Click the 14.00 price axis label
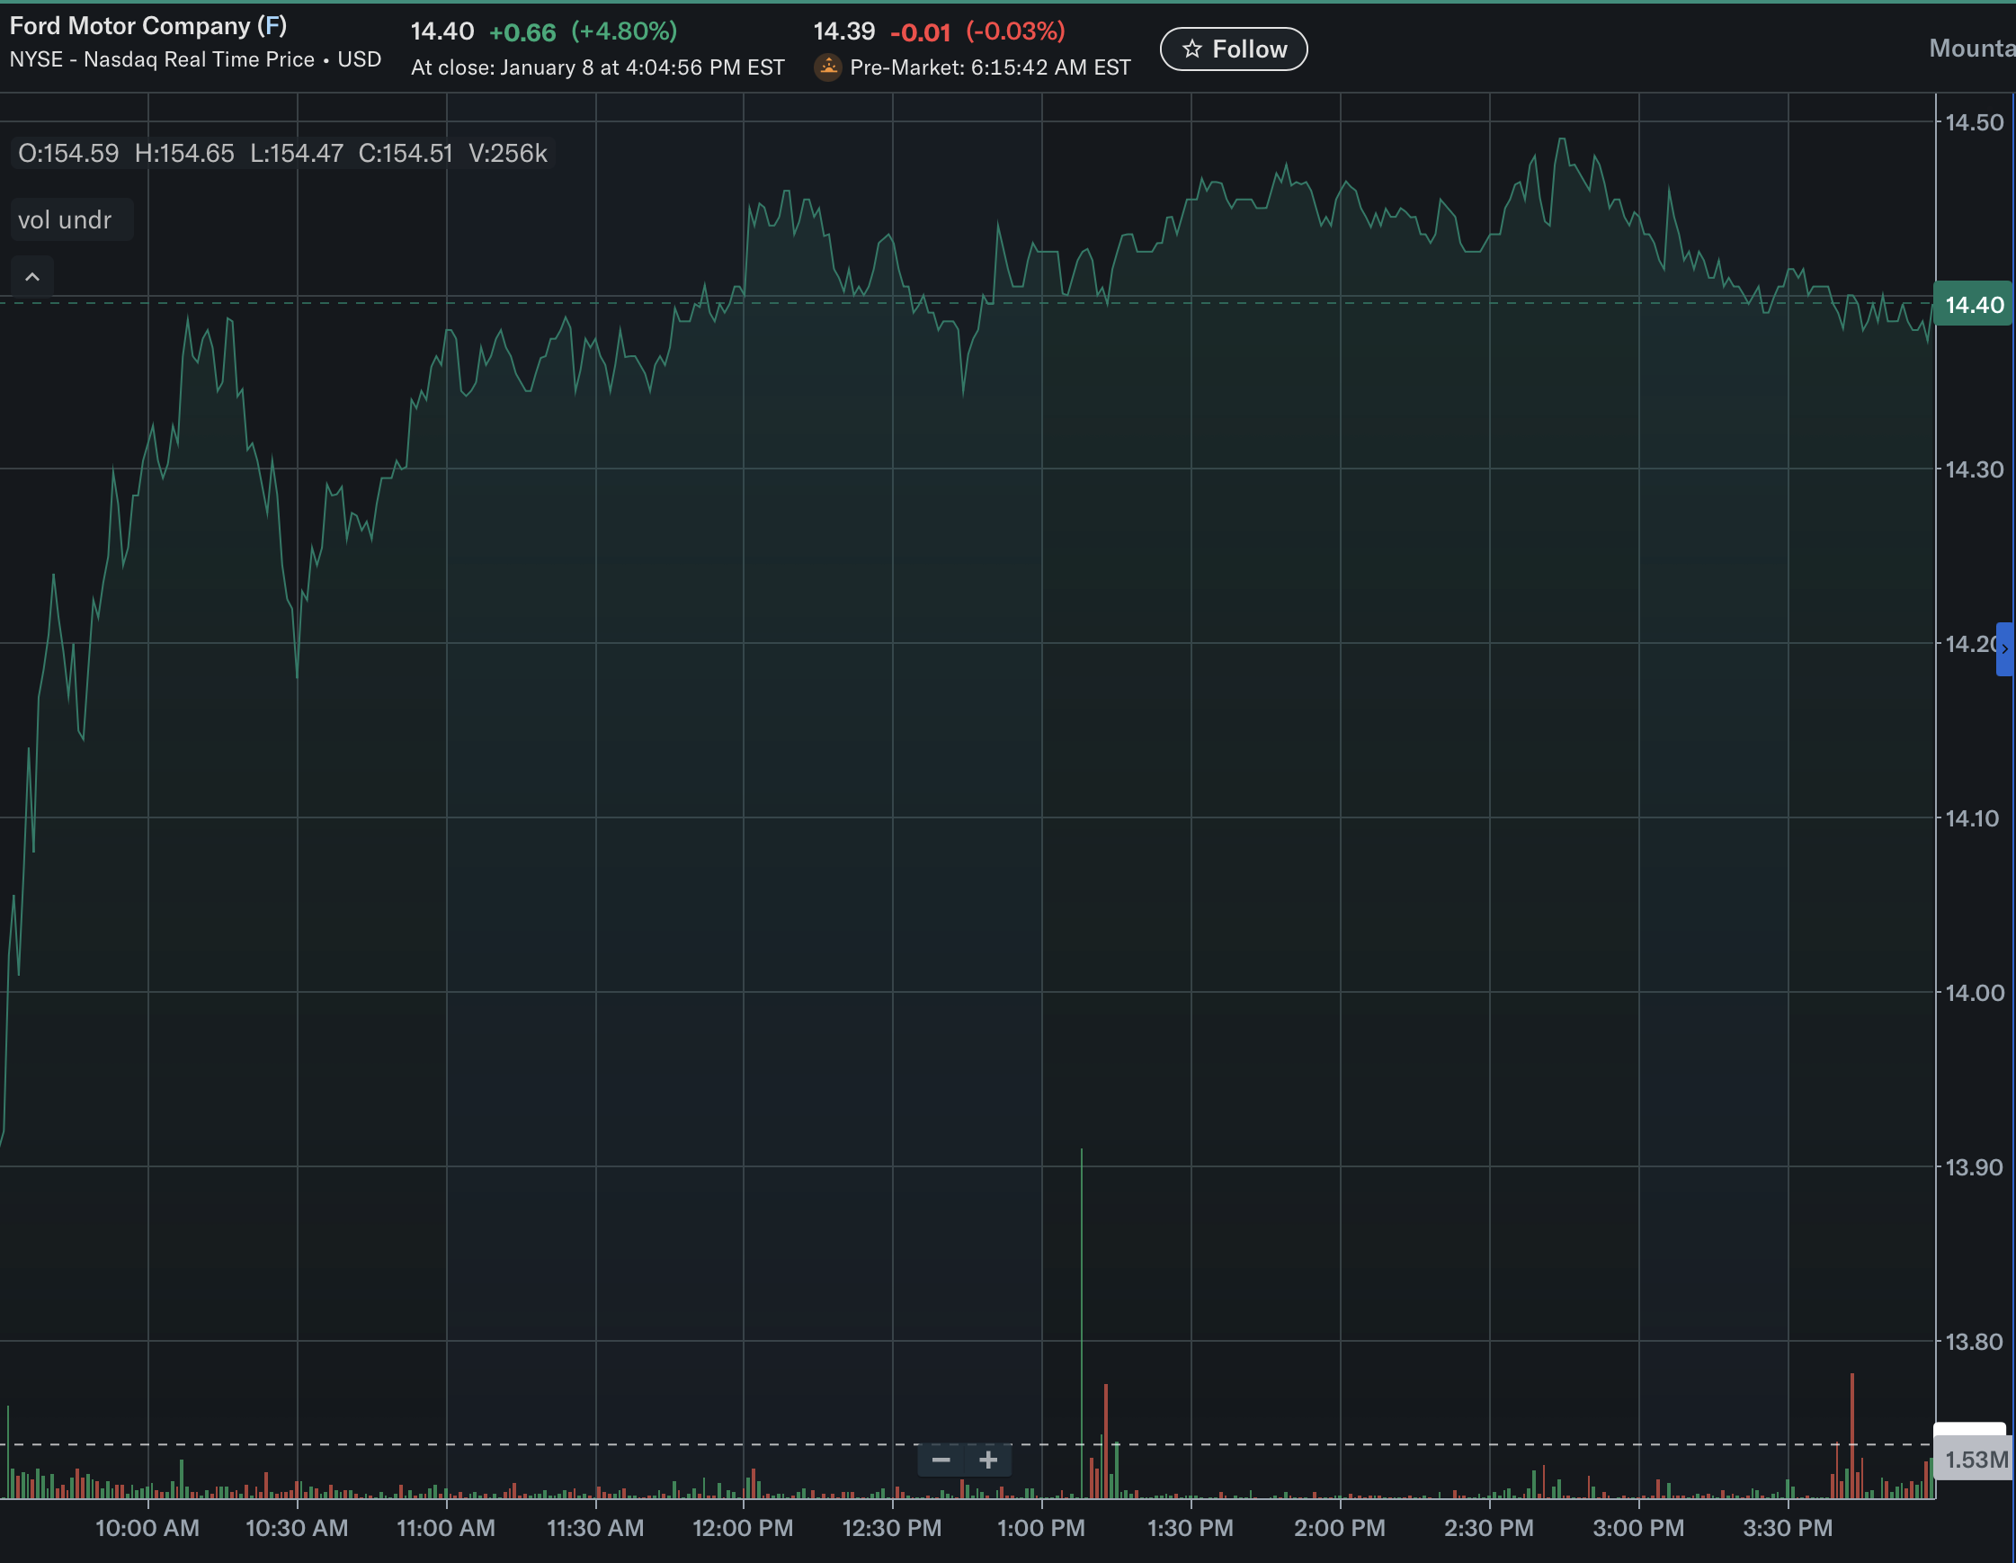Screen dimensions: 2016x1563 pyautogui.click(x=1975, y=993)
